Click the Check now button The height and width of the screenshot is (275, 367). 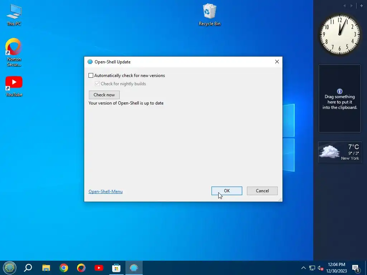tap(104, 95)
